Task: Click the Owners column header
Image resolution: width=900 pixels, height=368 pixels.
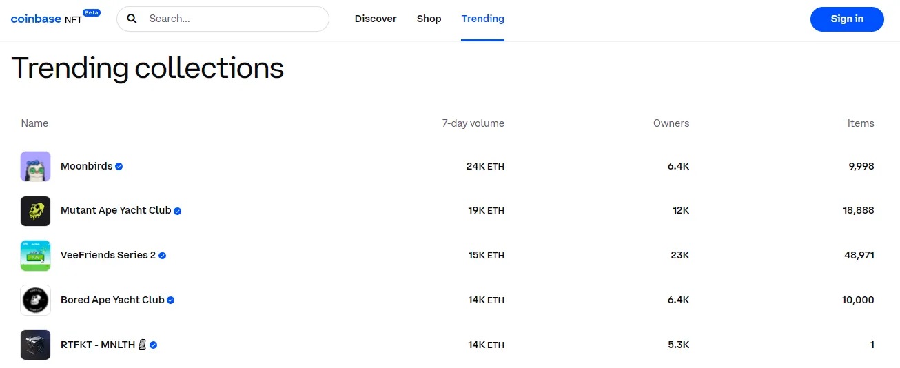Action: pos(671,123)
